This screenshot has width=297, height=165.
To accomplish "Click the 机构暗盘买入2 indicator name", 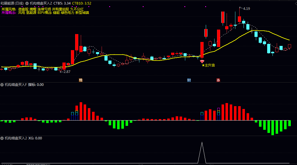I will [x=16, y=138].
